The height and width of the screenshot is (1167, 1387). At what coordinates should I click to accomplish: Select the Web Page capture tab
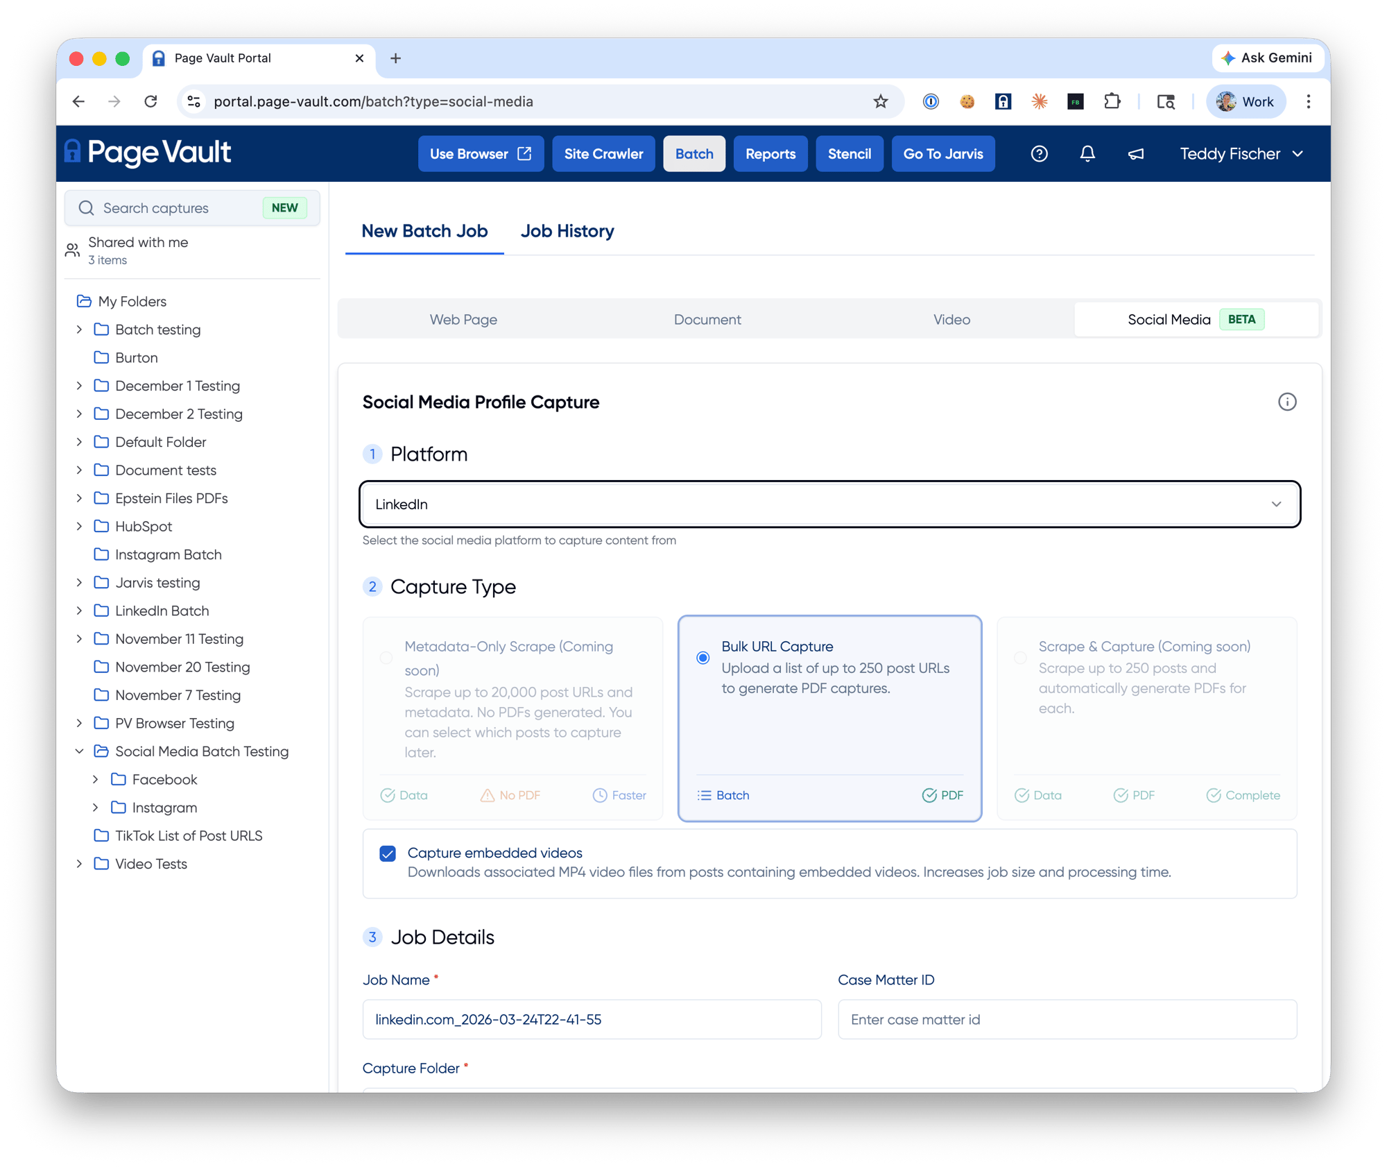(463, 320)
